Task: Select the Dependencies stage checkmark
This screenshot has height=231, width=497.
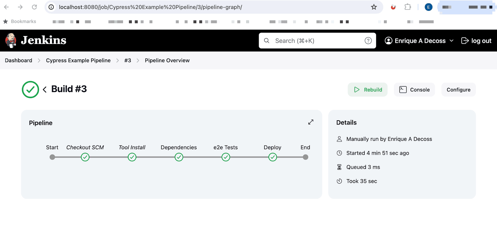Action: (179, 157)
